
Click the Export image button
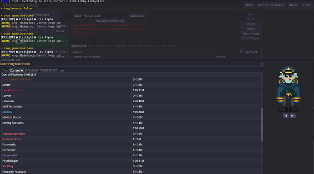pos(251,34)
